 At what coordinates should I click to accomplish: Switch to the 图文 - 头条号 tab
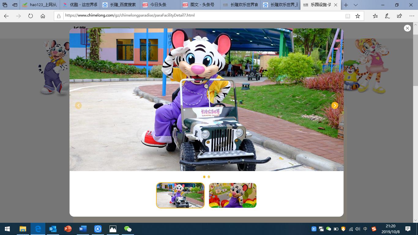200,5
